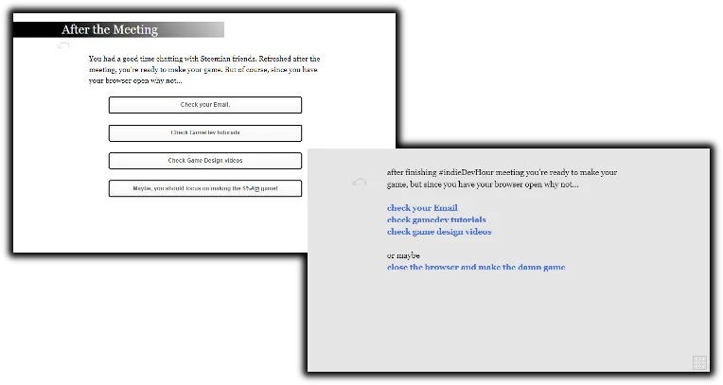Viewport: 723px width, 385px height.
Task: Click 'Maybe, you should focus on making the game' button
Action: pyautogui.click(x=205, y=188)
